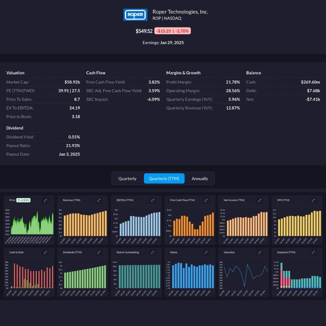Screen dimensions: 326x326
Task: Click the Quarterly Revenue (YoY): label
Action: pos(189,108)
